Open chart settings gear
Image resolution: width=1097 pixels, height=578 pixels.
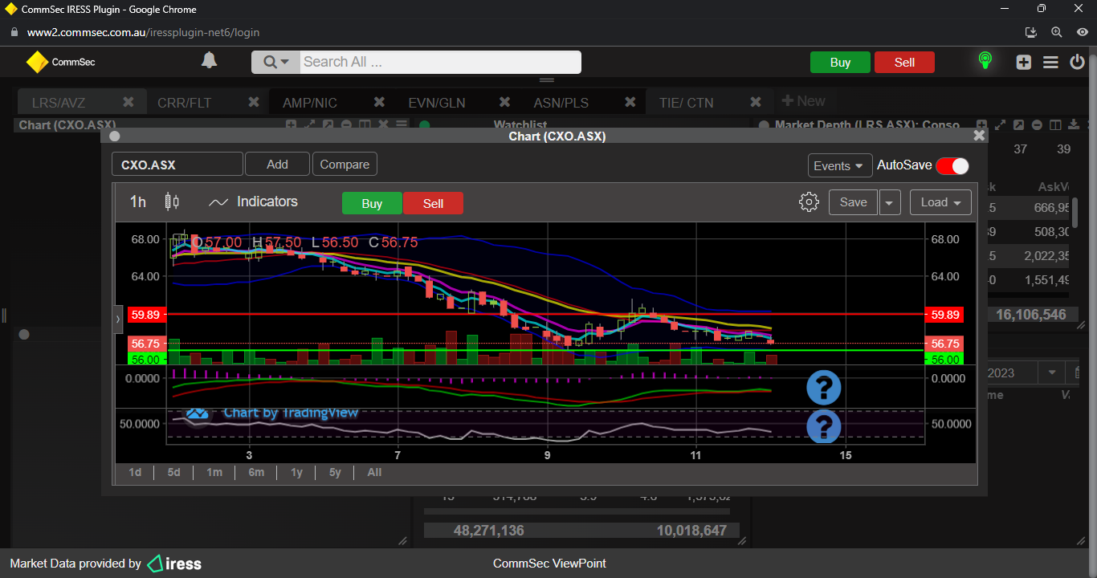[809, 202]
